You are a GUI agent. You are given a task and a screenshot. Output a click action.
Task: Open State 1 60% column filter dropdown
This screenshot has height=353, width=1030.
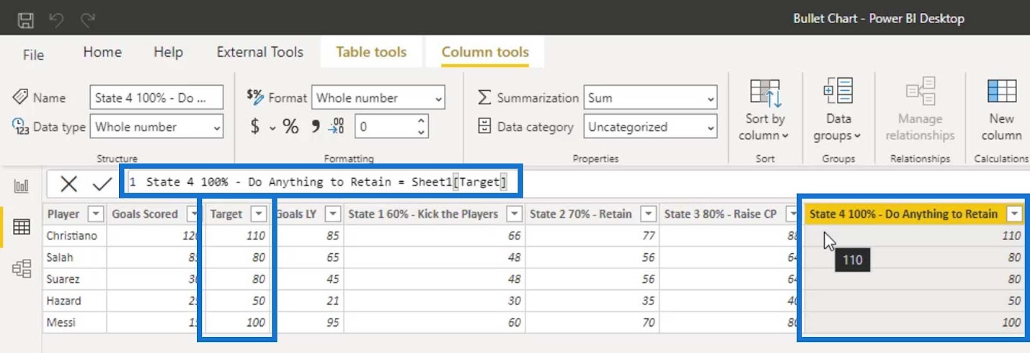(514, 214)
